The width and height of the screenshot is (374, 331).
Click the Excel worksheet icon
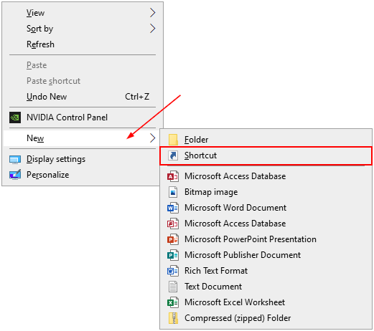[x=173, y=302]
